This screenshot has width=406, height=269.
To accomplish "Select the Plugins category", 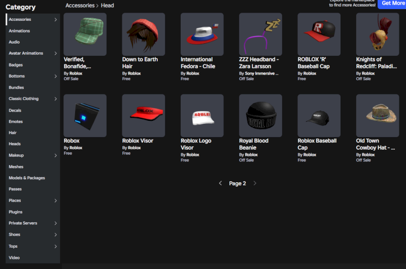I will (15, 212).
